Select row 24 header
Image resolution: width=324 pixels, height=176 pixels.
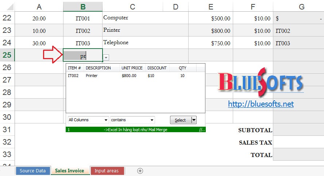point(7,43)
